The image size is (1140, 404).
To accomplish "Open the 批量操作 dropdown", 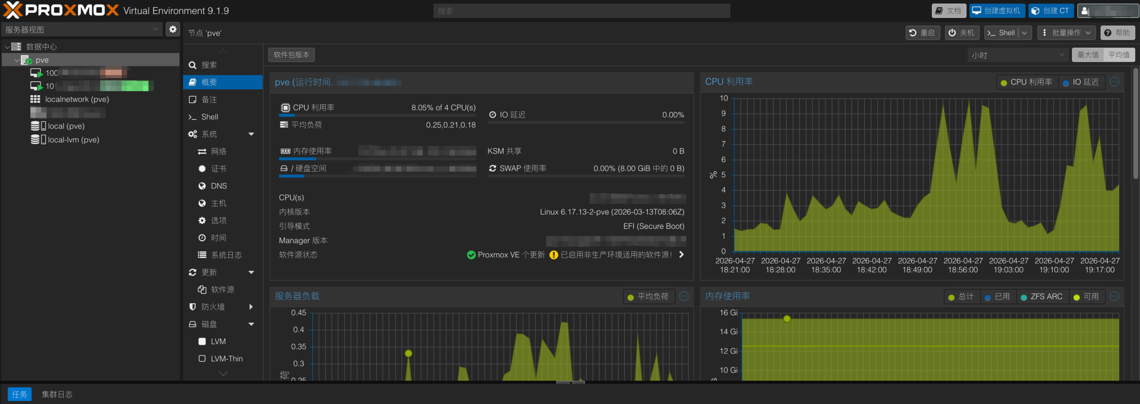I will point(1067,33).
